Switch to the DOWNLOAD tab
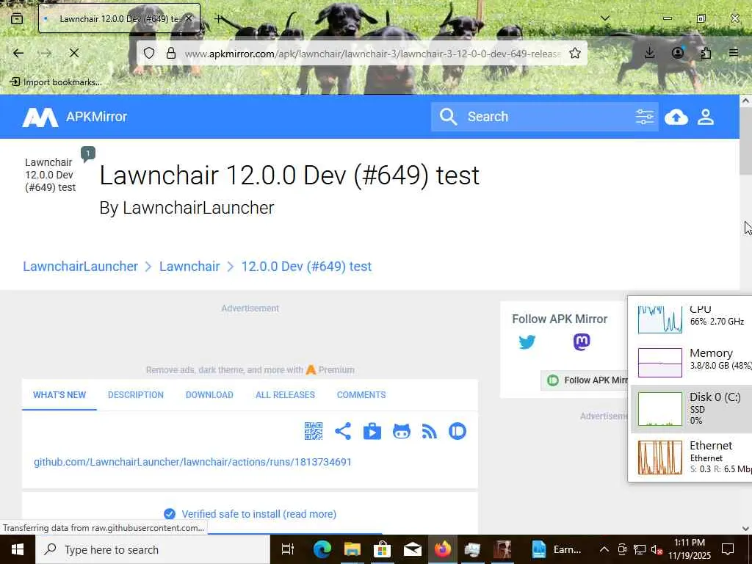 [x=209, y=394]
